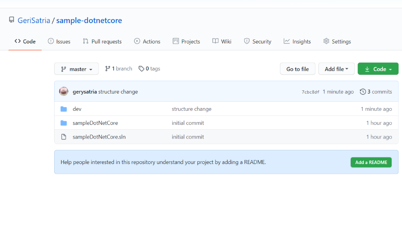This screenshot has height=229, width=402.
Task: Switch to the Issues tab
Action: click(x=59, y=41)
